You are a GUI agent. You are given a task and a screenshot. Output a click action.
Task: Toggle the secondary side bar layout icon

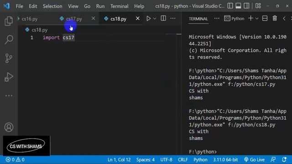point(246,6)
